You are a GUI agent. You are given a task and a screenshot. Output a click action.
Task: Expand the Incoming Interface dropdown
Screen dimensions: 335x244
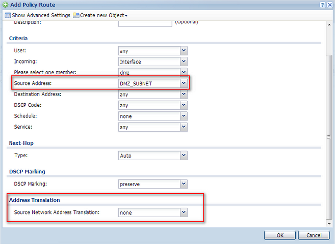pos(184,62)
